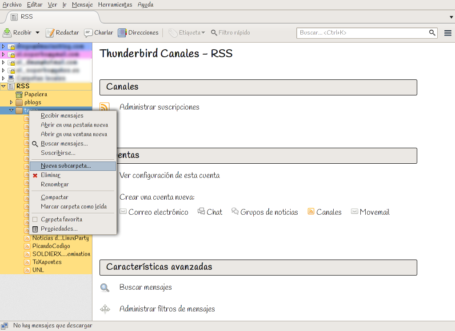
Task: Choose Renombrar in the context menu
Action: coord(73,185)
